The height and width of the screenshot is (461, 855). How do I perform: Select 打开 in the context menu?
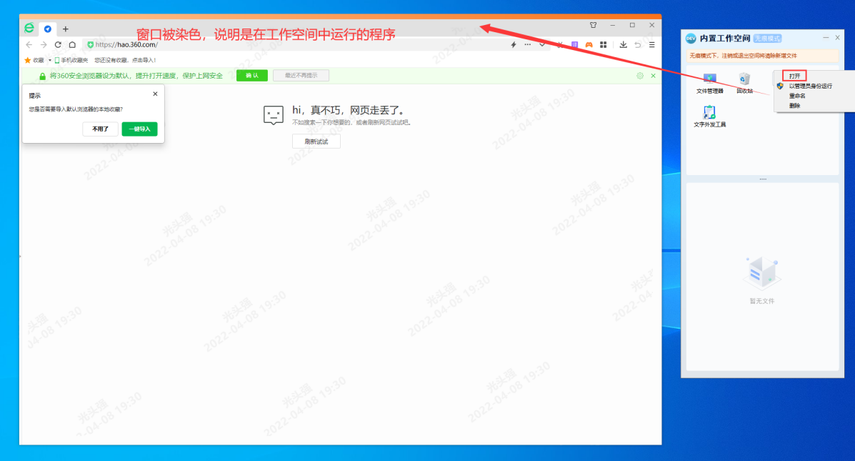(794, 76)
